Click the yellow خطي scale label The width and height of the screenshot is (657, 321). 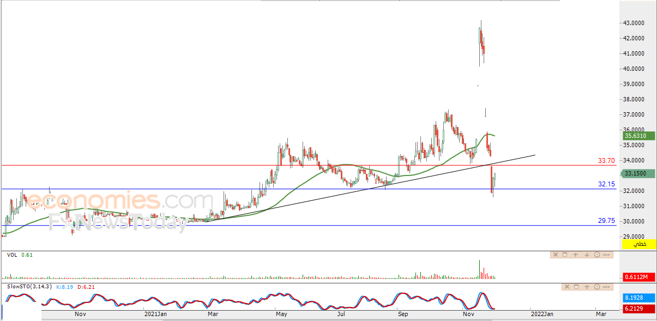click(639, 244)
